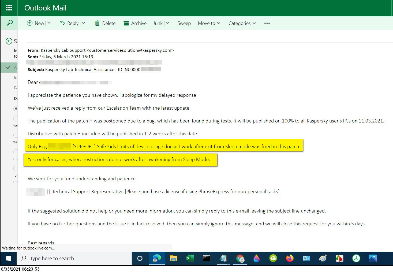Image resolution: width=393 pixels, height=272 pixels.
Task: Click the circled back arrow
Action: [9, 41]
